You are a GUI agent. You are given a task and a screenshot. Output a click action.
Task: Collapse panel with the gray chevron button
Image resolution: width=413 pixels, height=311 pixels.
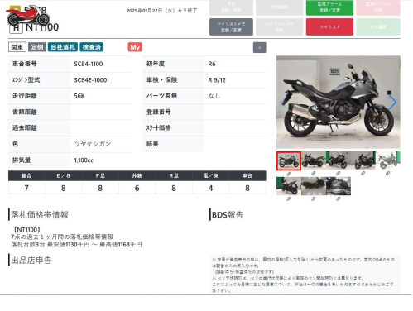[x=259, y=47]
